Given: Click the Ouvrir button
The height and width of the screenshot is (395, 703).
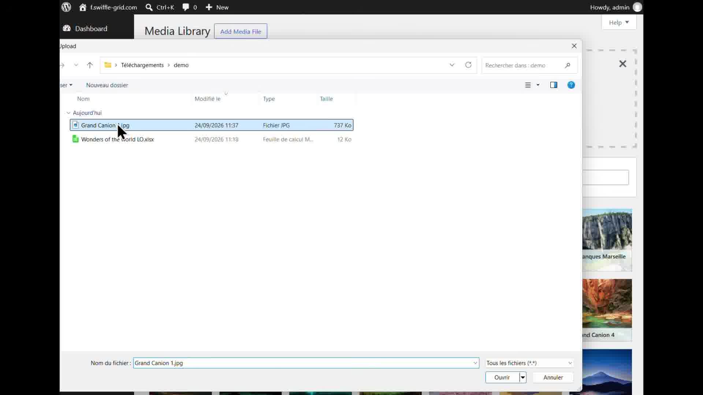Looking at the screenshot, I should coord(502,377).
